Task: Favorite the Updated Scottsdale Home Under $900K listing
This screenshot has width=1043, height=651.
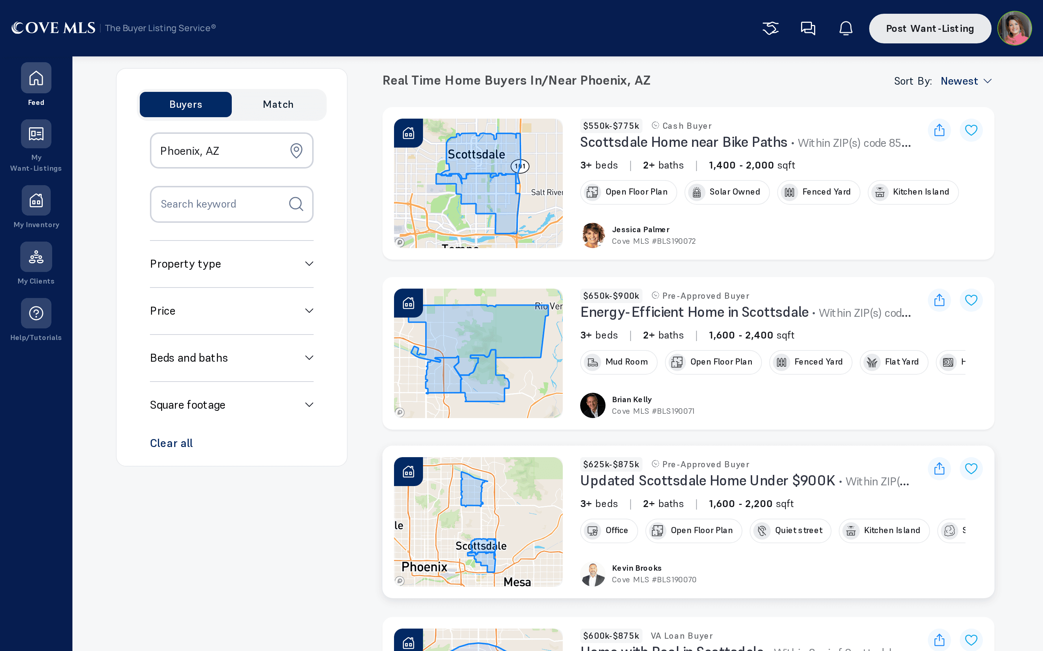Action: [x=971, y=468]
